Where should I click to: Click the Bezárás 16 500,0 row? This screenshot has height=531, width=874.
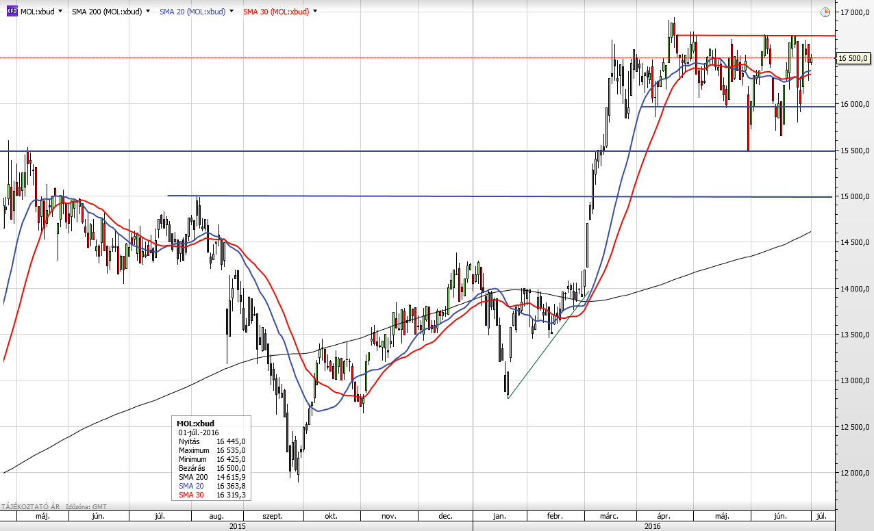[x=212, y=468]
